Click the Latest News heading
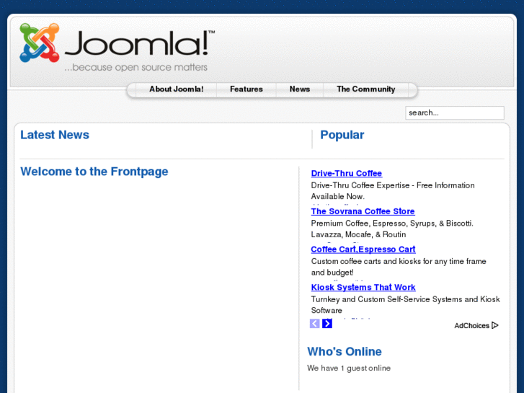 [x=55, y=135]
